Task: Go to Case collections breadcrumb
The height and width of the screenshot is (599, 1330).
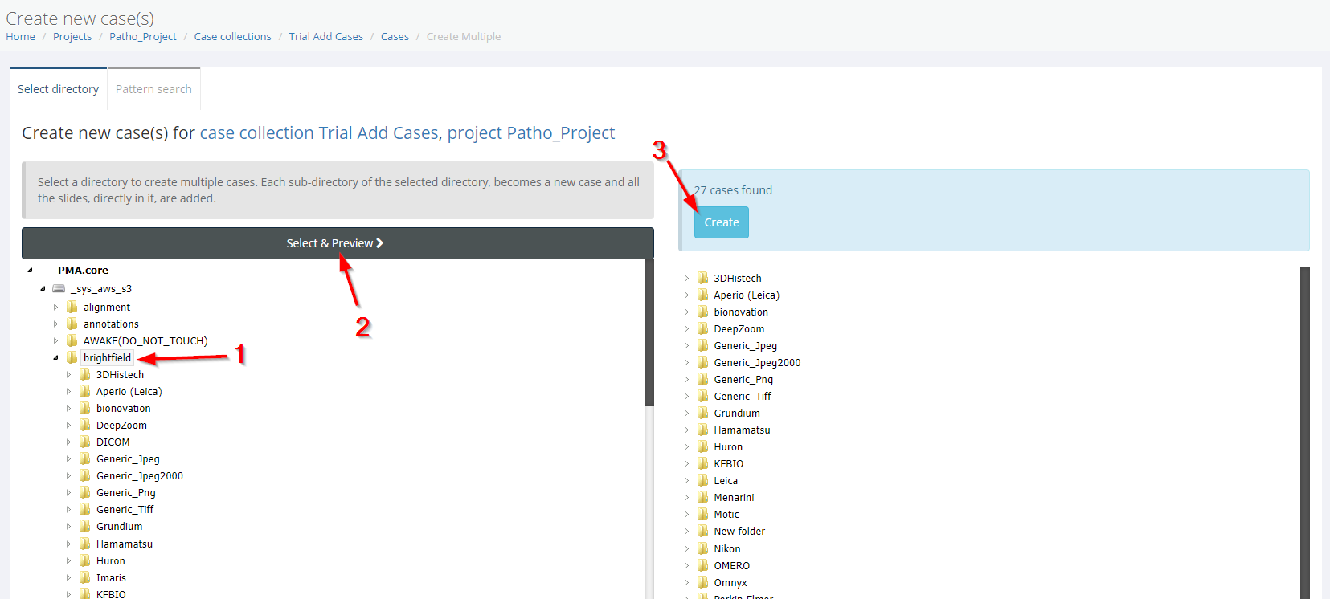Action: tap(232, 37)
